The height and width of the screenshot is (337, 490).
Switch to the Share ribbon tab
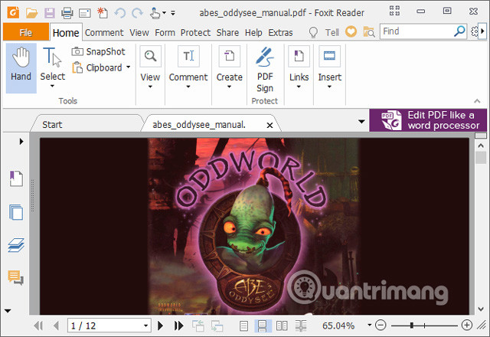[x=227, y=32]
